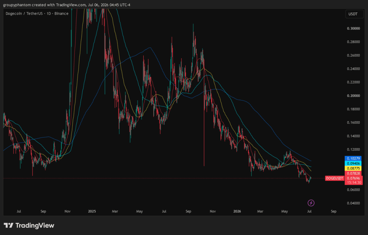Click the 0.14000 price axis level
This screenshot has width=368, height=235.
click(354, 136)
